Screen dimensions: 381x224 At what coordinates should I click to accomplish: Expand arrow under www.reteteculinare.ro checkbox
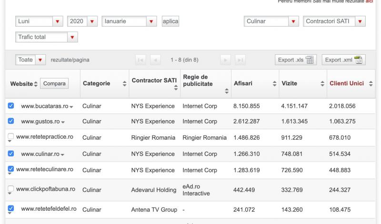coord(10,173)
